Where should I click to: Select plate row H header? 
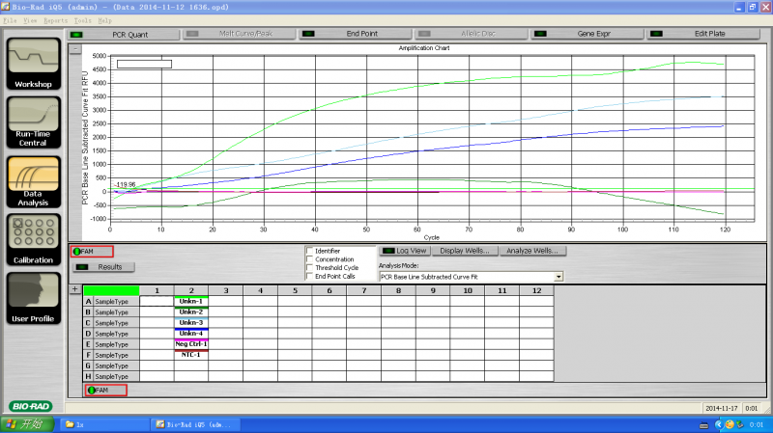[88, 376]
